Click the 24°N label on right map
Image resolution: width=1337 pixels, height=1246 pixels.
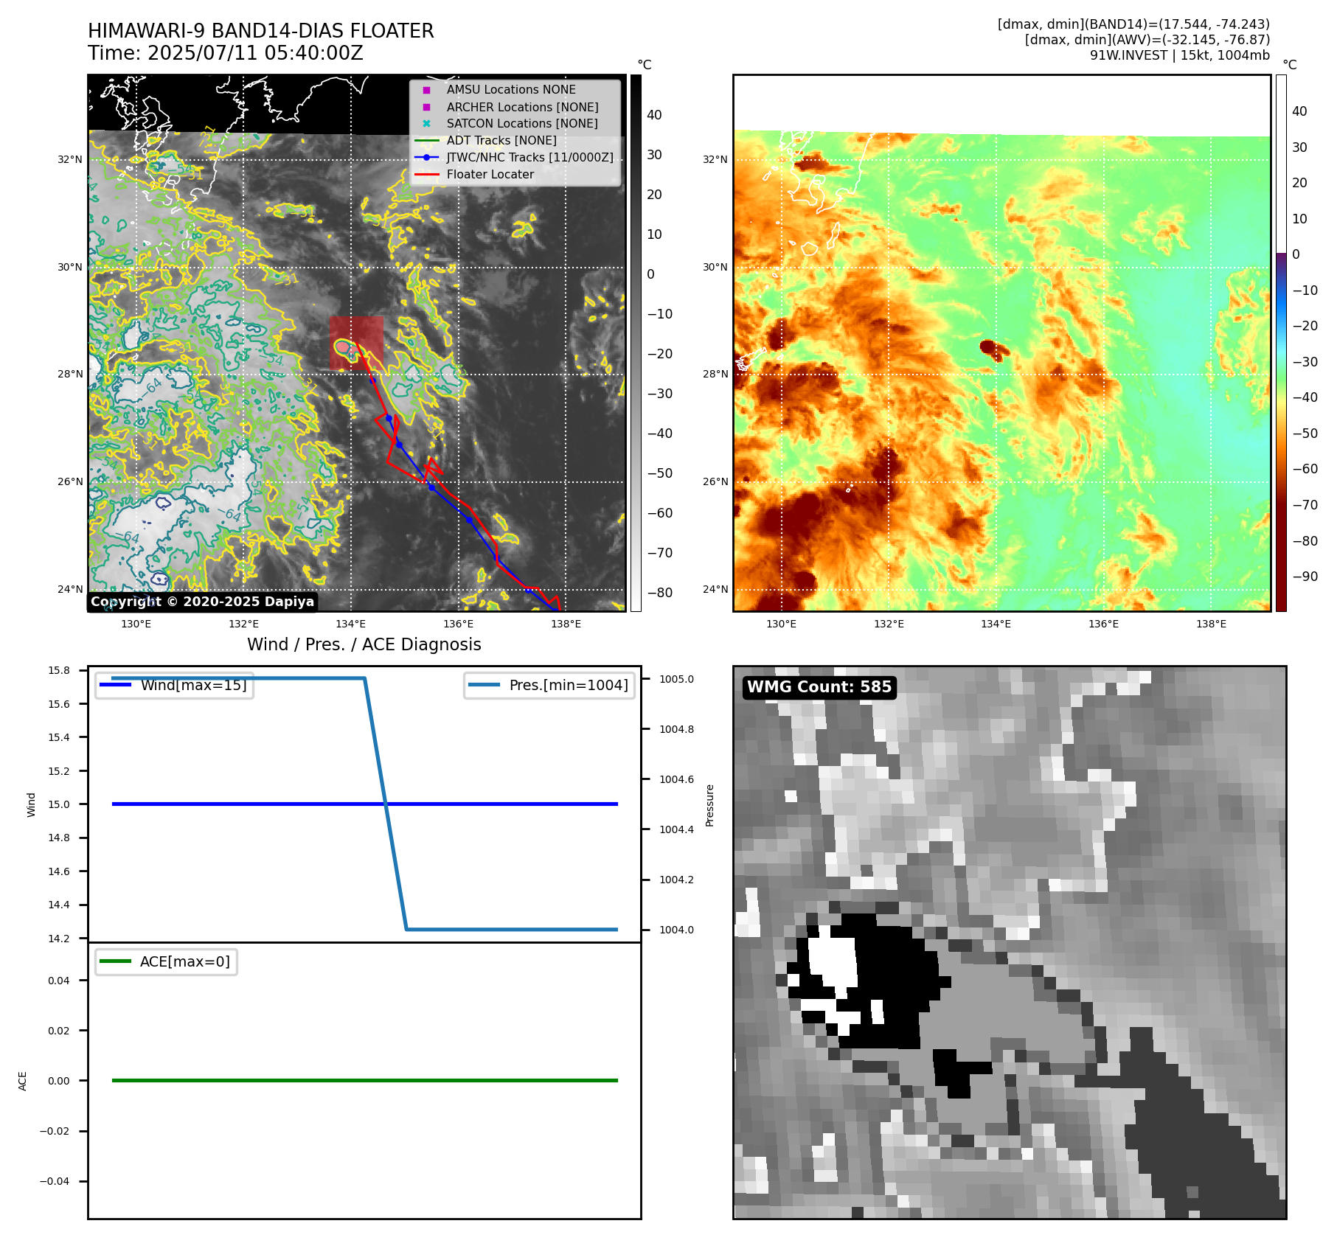pos(715,589)
